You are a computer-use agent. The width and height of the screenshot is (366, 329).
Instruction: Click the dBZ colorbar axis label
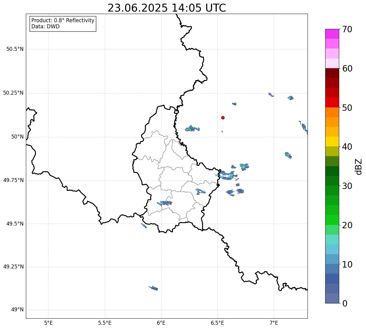tap(359, 166)
